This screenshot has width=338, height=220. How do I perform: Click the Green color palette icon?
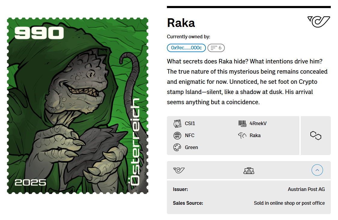tap(177, 147)
